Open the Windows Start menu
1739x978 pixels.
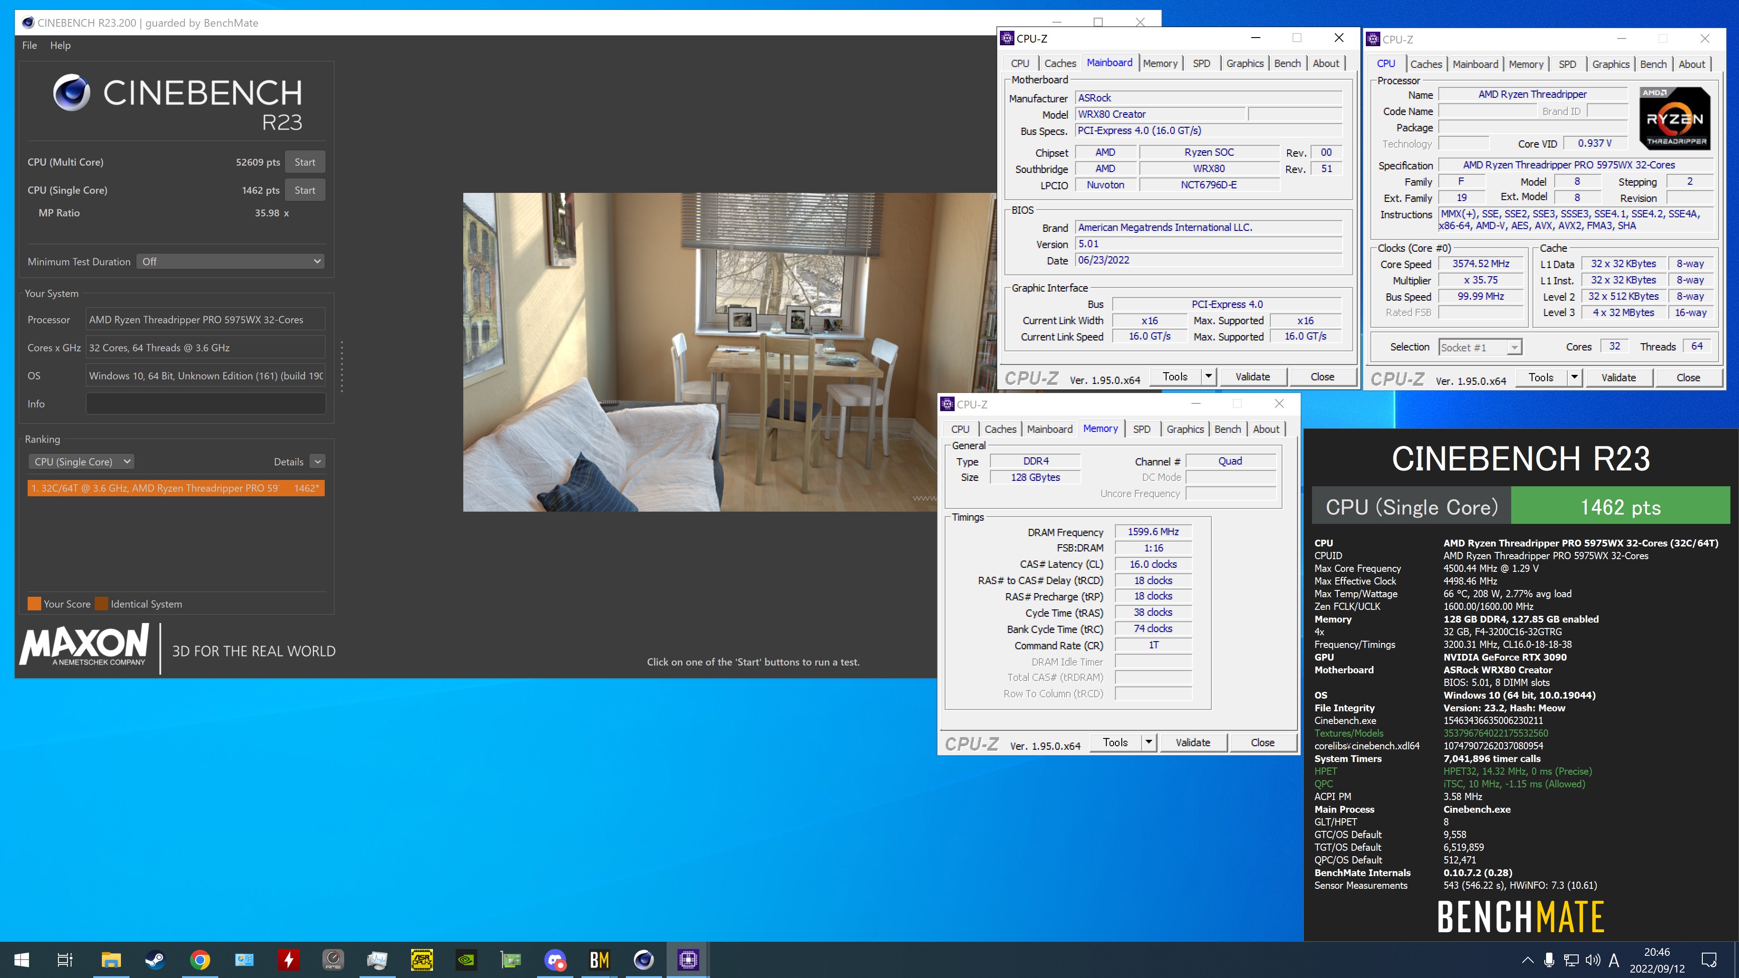[22, 959]
